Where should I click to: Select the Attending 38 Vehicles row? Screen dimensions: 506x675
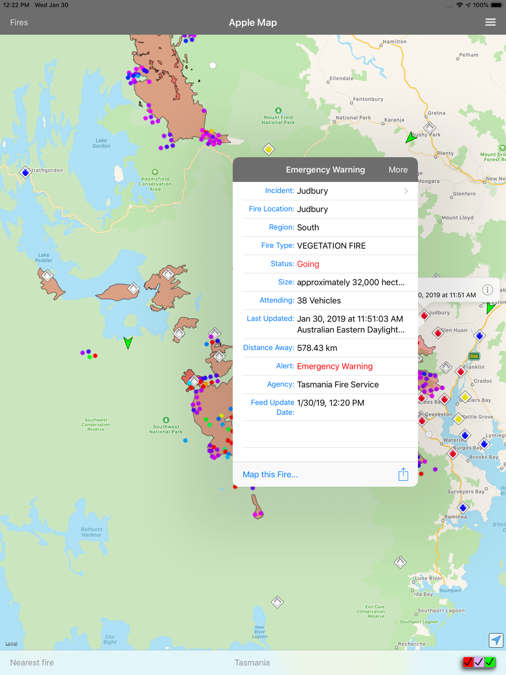click(325, 301)
